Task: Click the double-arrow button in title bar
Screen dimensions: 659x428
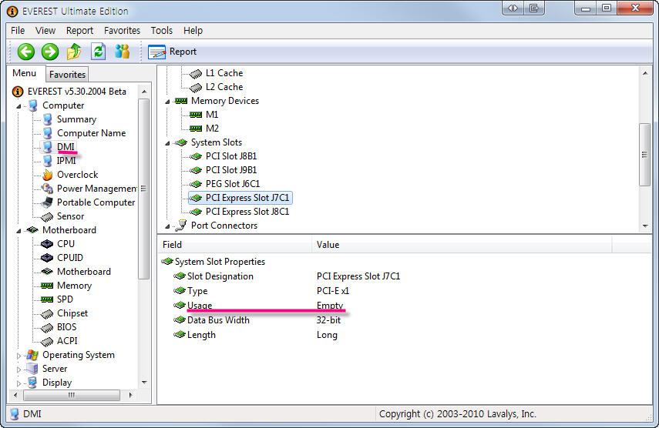Action: click(513, 8)
